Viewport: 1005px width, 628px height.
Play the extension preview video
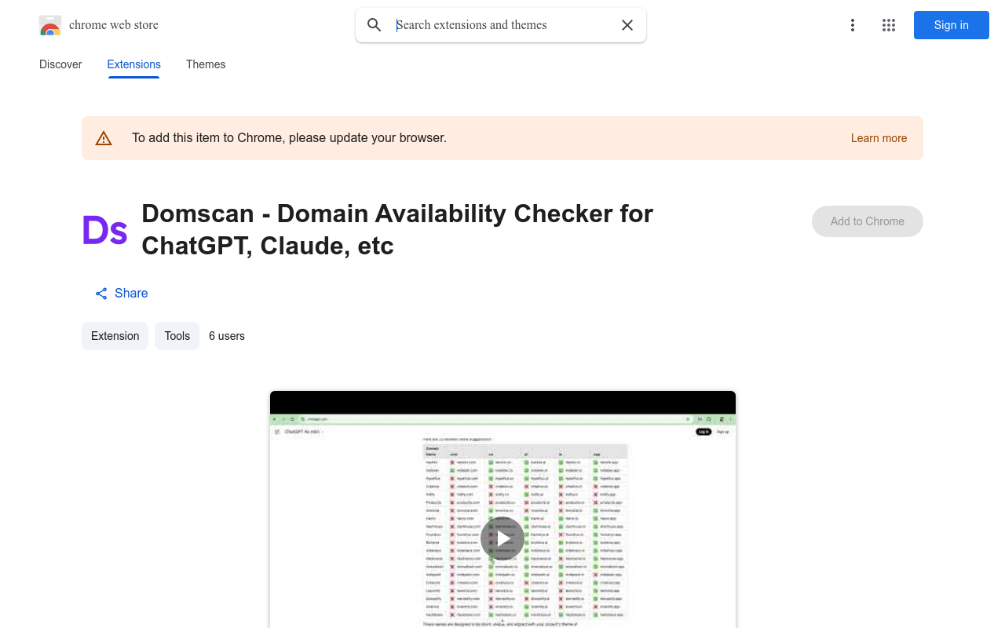point(502,539)
